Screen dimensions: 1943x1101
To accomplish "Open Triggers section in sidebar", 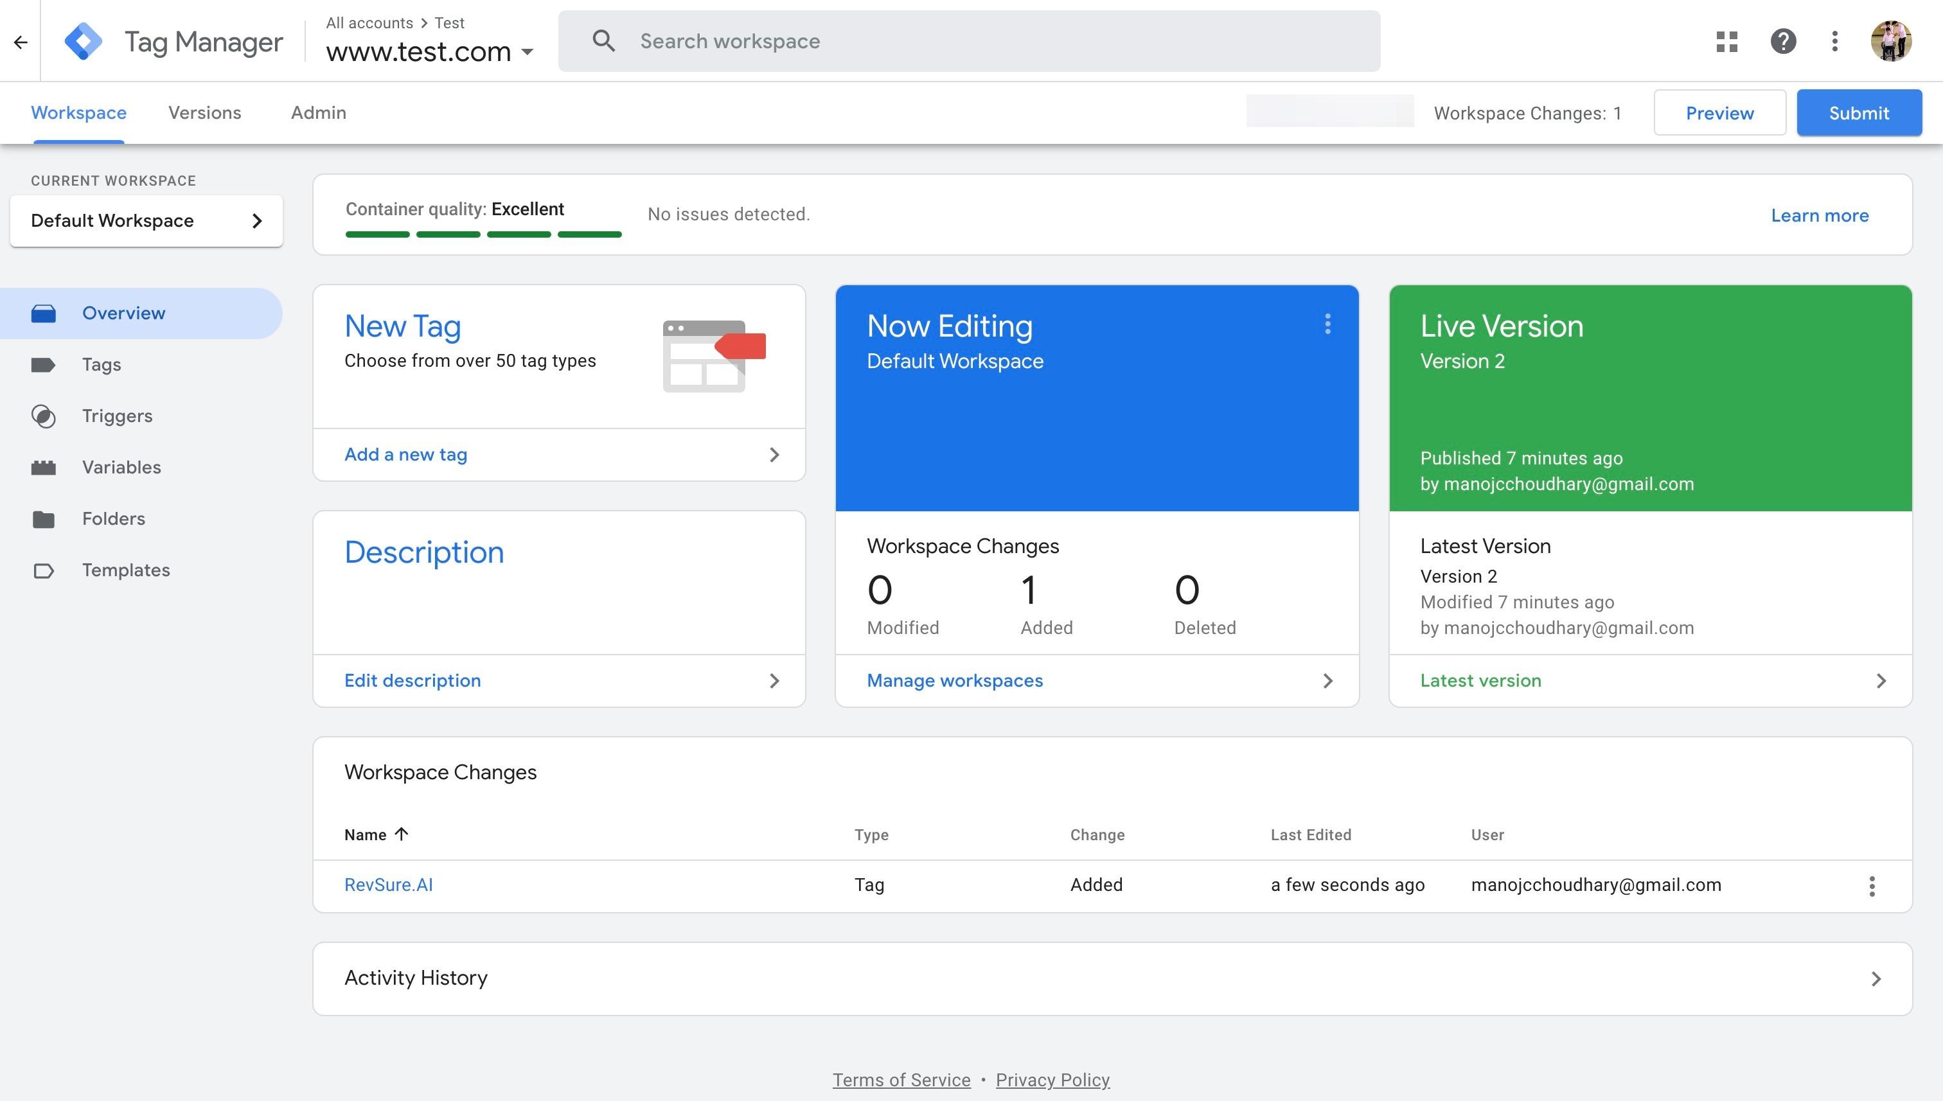I will (x=117, y=416).
